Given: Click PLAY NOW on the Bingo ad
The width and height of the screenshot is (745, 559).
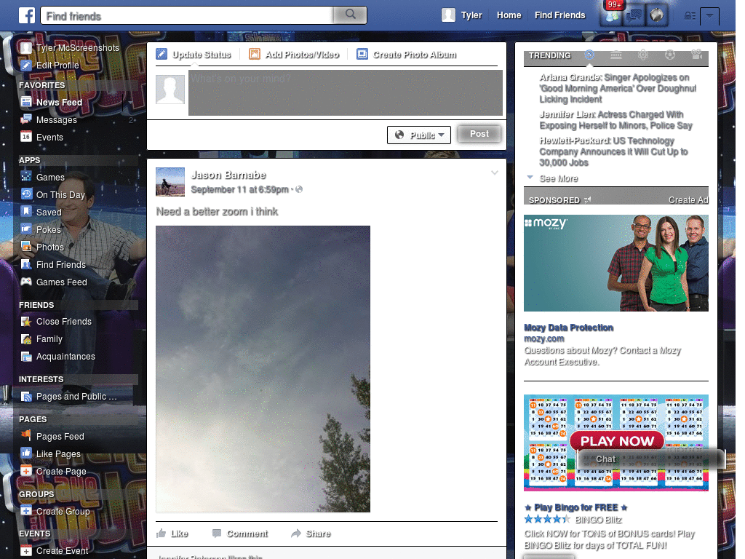Looking at the screenshot, I should click(617, 441).
